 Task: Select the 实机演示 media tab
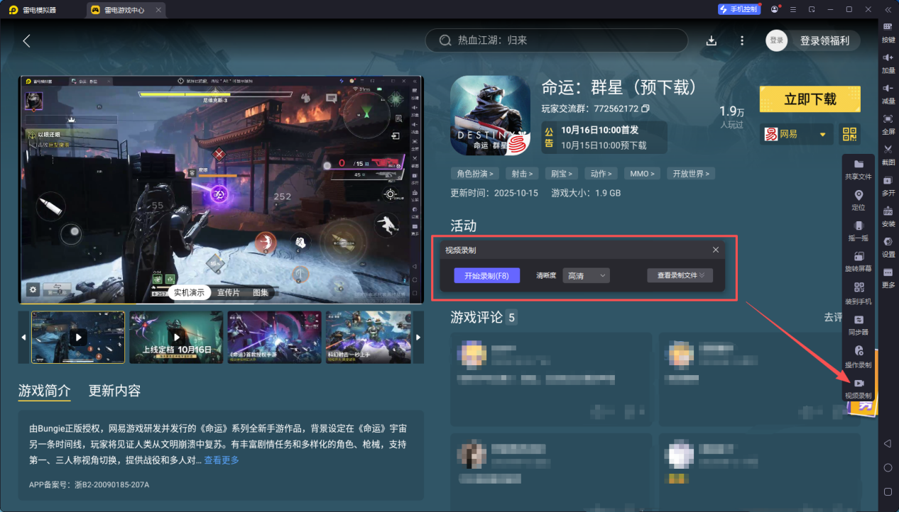coord(190,292)
